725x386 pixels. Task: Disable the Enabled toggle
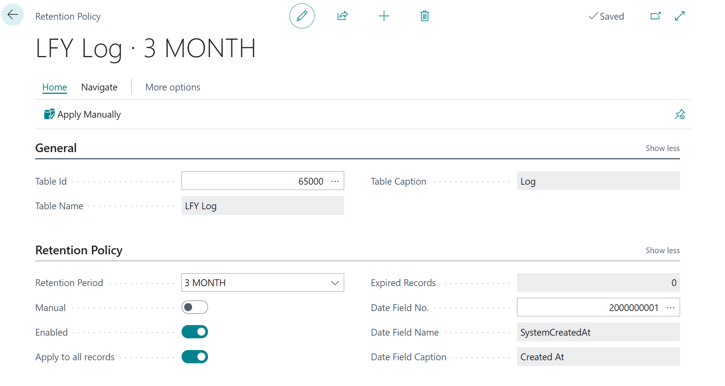195,332
